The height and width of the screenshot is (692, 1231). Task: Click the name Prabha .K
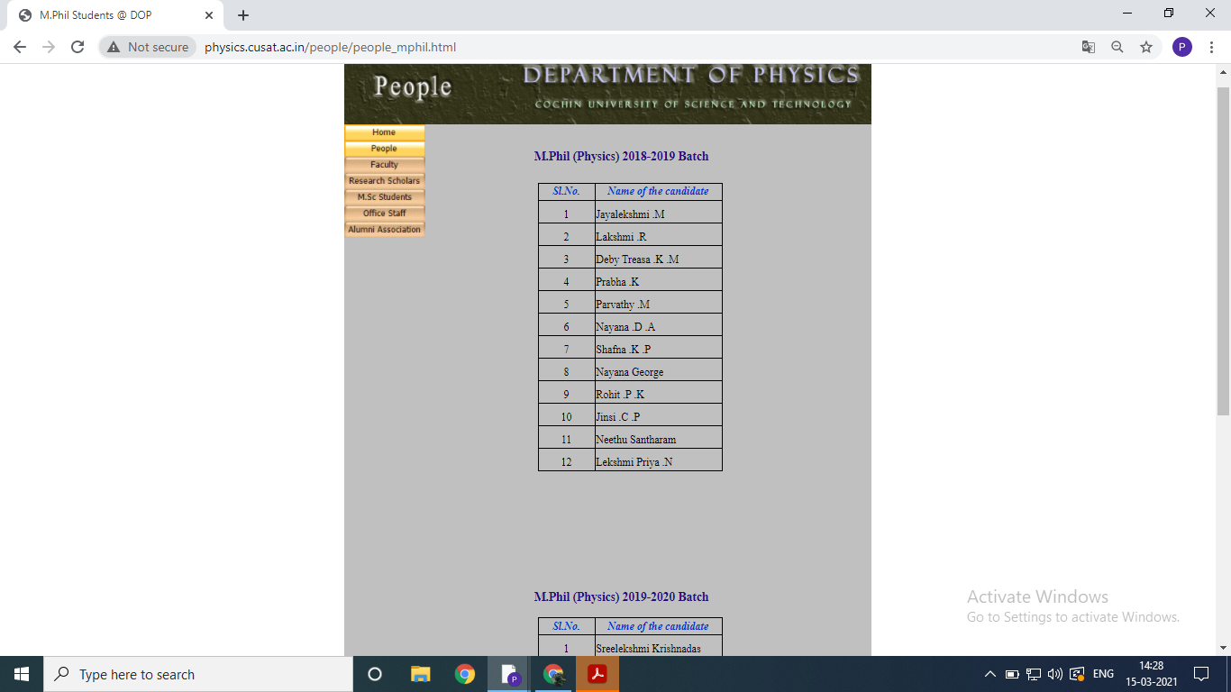point(617,282)
